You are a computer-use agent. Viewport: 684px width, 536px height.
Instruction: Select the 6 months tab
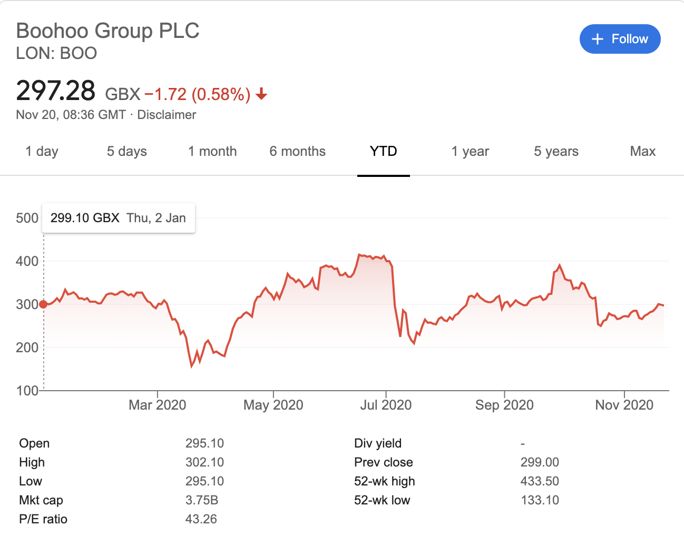tap(297, 152)
